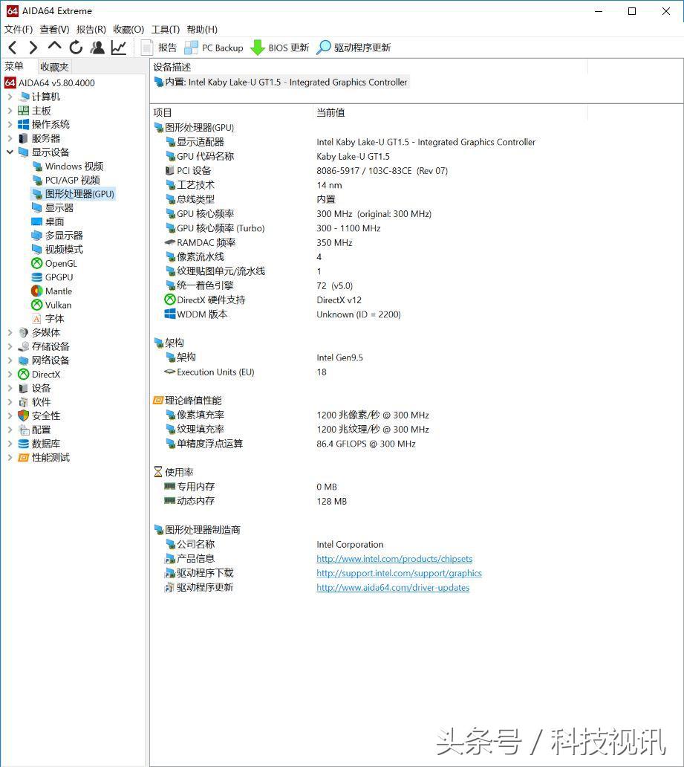
Task: Switch to the 收藏夹 tab
Action: 53,66
